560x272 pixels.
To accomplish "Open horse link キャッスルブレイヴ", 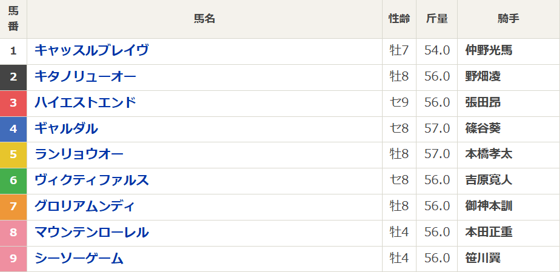I will (x=92, y=50).
